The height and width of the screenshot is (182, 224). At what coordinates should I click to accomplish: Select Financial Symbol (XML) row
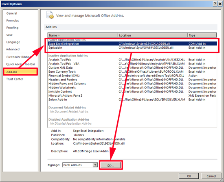point(132,76)
